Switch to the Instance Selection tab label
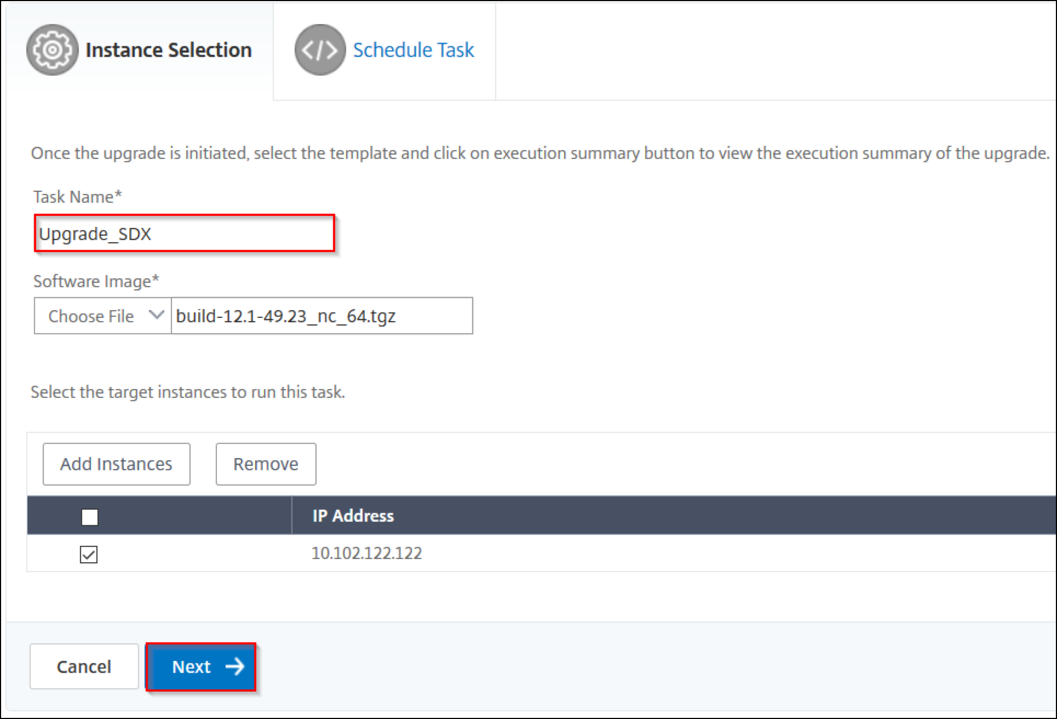 pos(168,50)
